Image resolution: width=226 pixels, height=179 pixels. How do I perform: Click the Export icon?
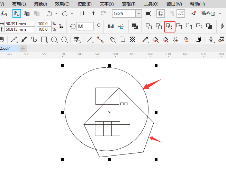click(93, 13)
